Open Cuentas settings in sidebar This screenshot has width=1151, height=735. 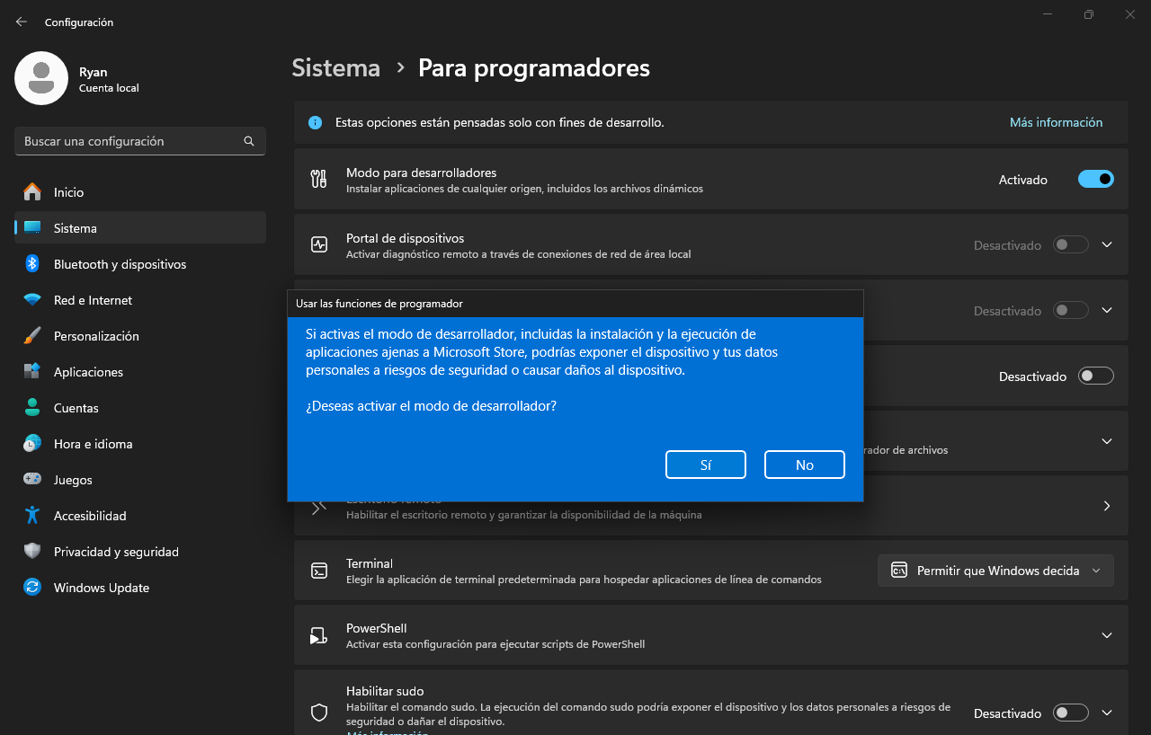[x=140, y=407]
